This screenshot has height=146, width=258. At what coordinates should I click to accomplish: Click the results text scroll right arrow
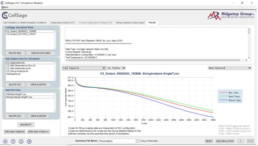coord(246,60)
